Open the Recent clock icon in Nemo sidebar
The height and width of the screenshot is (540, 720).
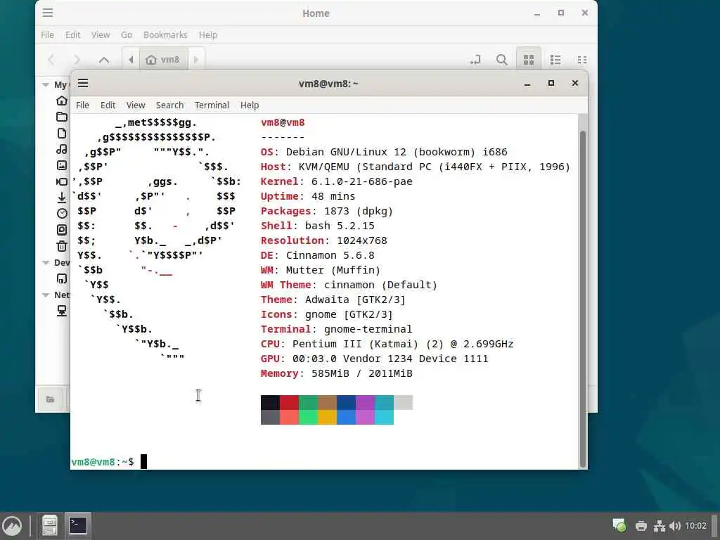coord(62,213)
